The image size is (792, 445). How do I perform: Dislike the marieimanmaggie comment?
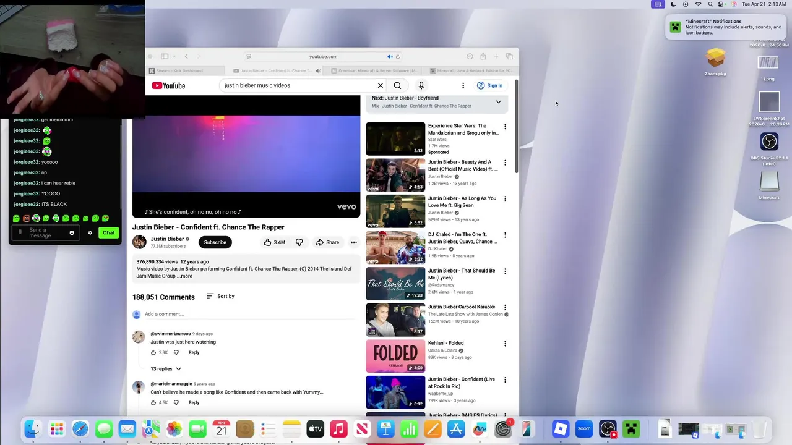(x=176, y=402)
